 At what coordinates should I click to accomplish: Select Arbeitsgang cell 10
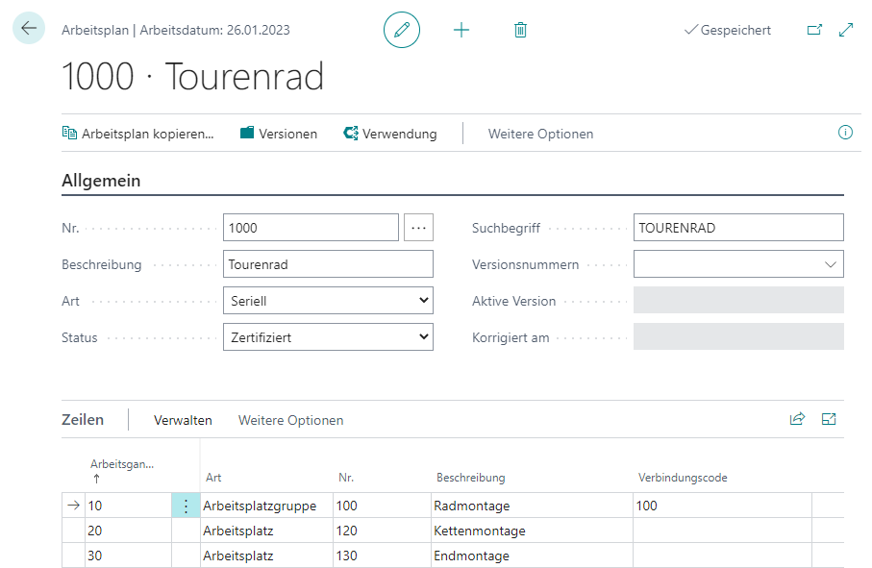click(x=129, y=506)
